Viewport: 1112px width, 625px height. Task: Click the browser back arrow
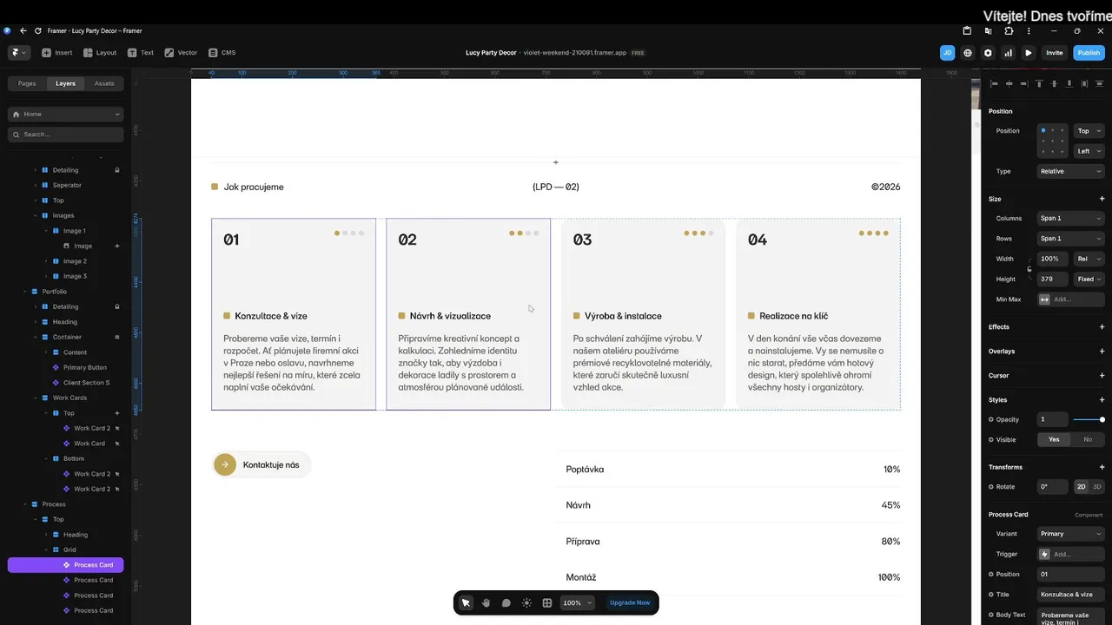coord(23,30)
